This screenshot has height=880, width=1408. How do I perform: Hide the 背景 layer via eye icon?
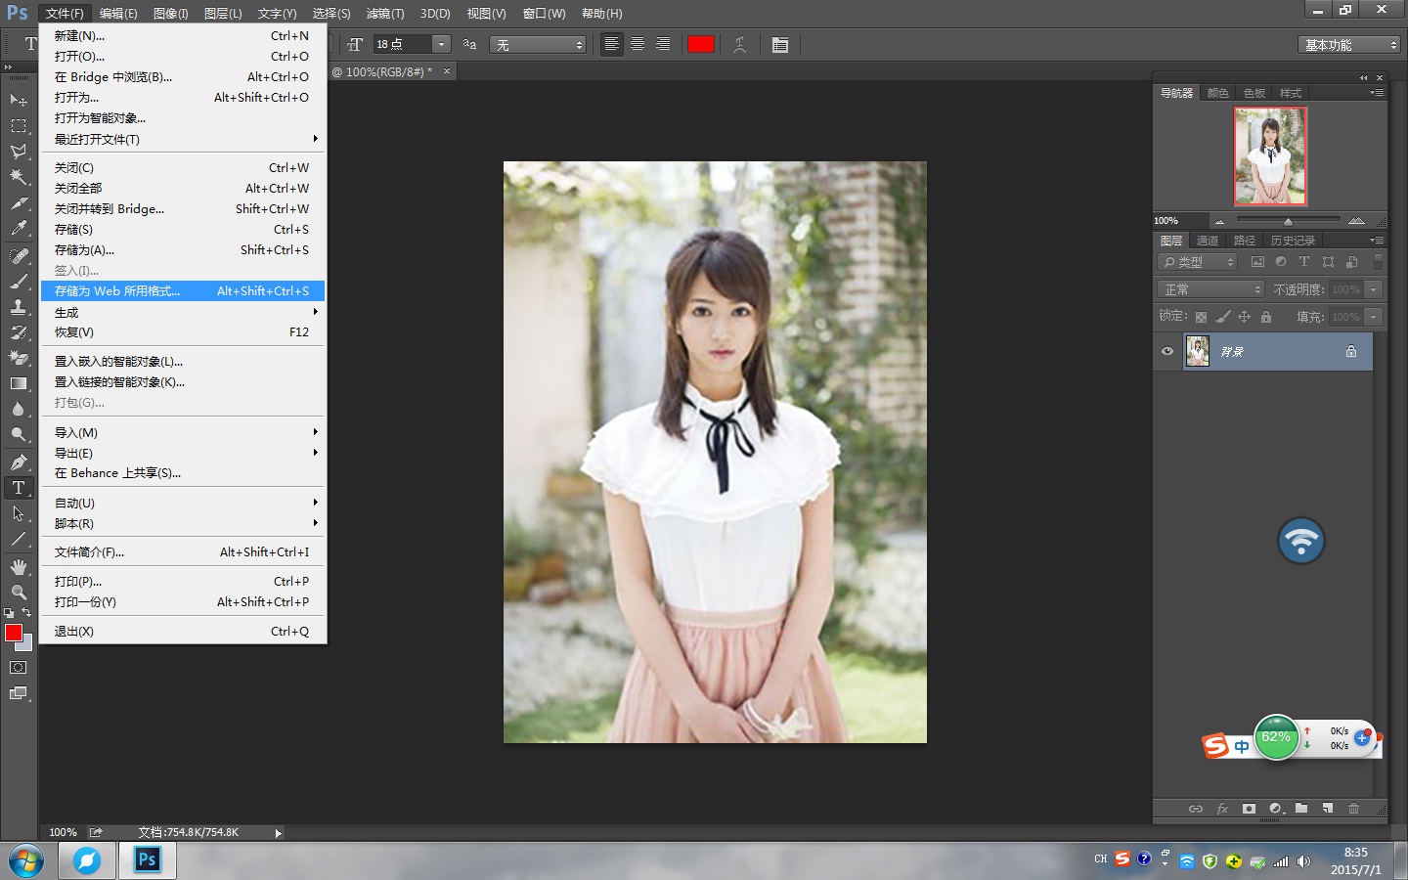[x=1166, y=351]
